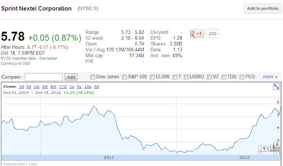This screenshot has width=283, height=166.
Task: Select the 1y zoom range
Action: tap(72, 87)
